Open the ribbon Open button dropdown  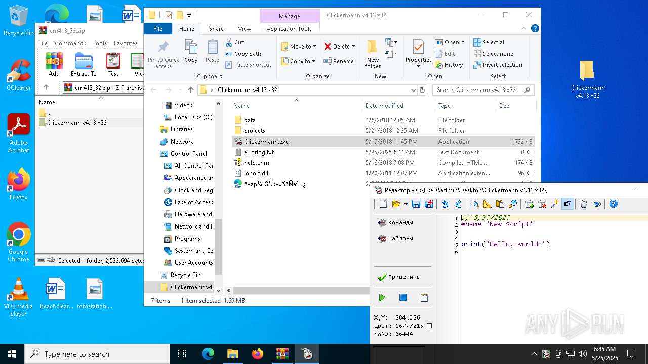pyautogui.click(x=450, y=42)
